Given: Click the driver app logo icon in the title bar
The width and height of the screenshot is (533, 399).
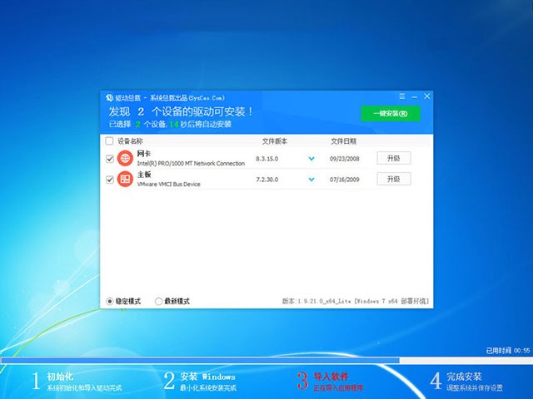Looking at the screenshot, I should tap(109, 98).
